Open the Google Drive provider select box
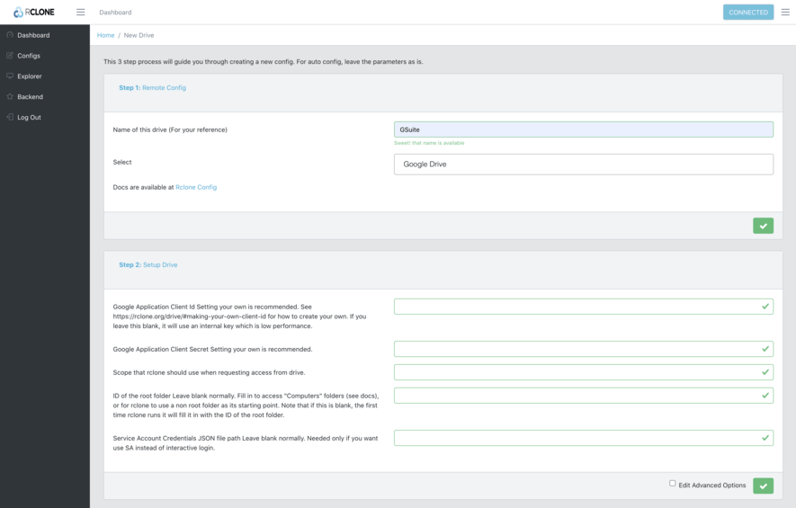 pos(583,165)
